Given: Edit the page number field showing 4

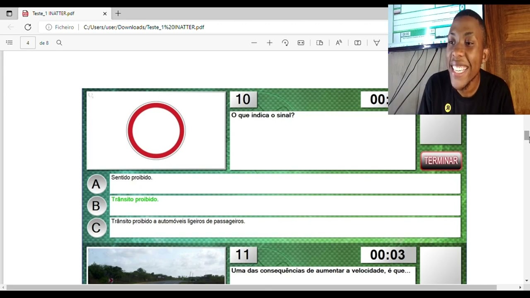Looking at the screenshot, I should 28,43.
